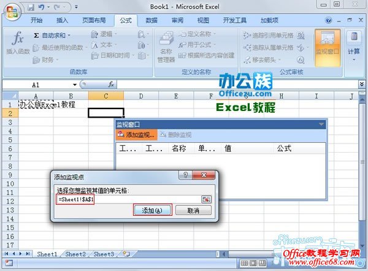This screenshot has height=271, width=368.
Task: Toggle the Watch Window ribbon button
Action: tap(328, 48)
